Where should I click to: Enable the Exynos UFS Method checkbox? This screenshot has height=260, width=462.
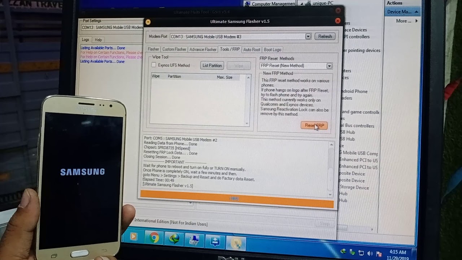pyautogui.click(x=154, y=65)
